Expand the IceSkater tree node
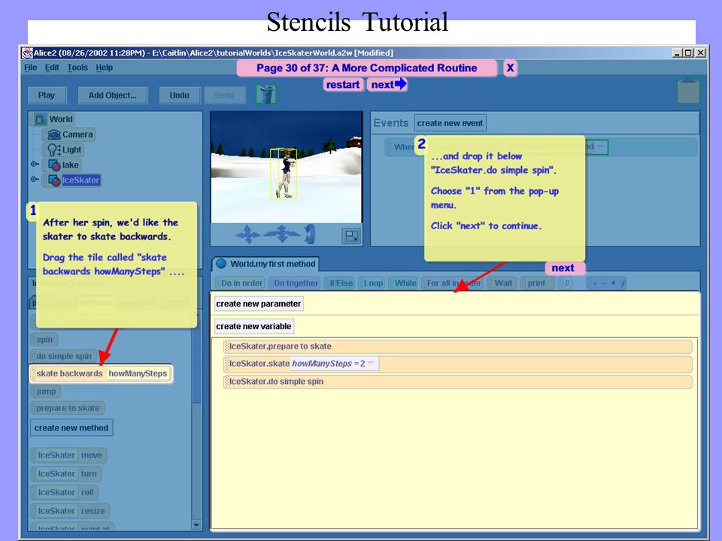The height and width of the screenshot is (541, 722). coord(34,180)
